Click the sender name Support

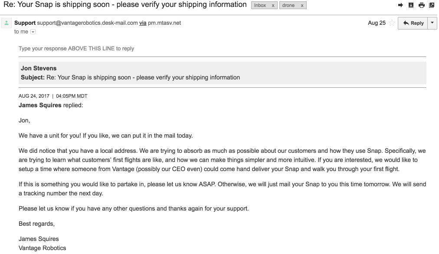[25, 23]
